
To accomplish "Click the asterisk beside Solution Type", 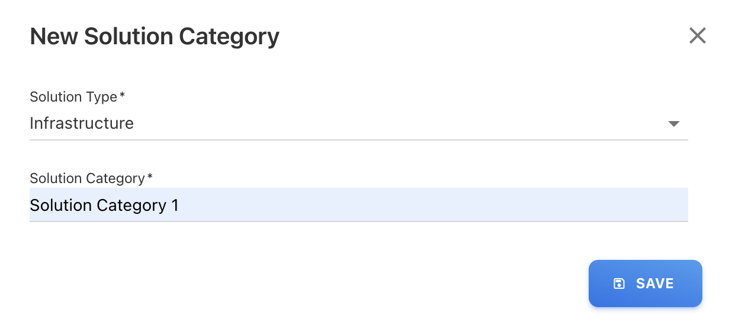I will 123,96.
